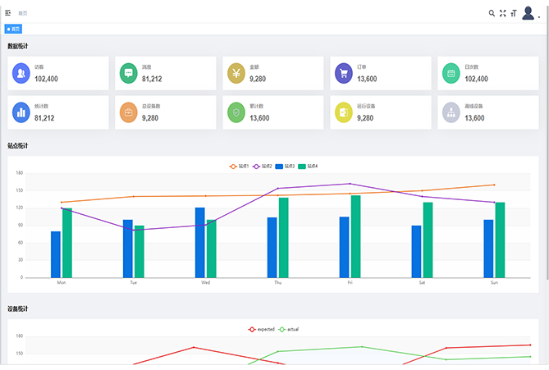Click the font size icon
Image resolution: width=549 pixels, height=370 pixels.
(513, 13)
